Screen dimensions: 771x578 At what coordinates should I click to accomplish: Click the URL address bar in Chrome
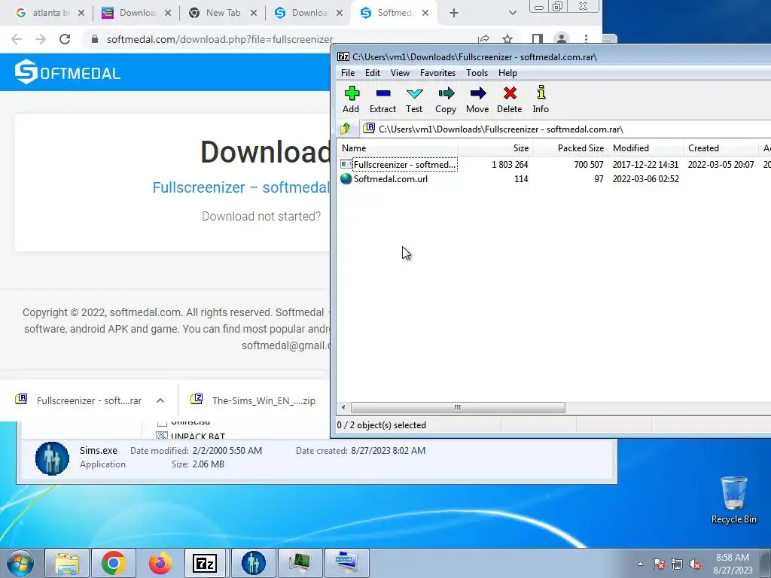(x=219, y=39)
